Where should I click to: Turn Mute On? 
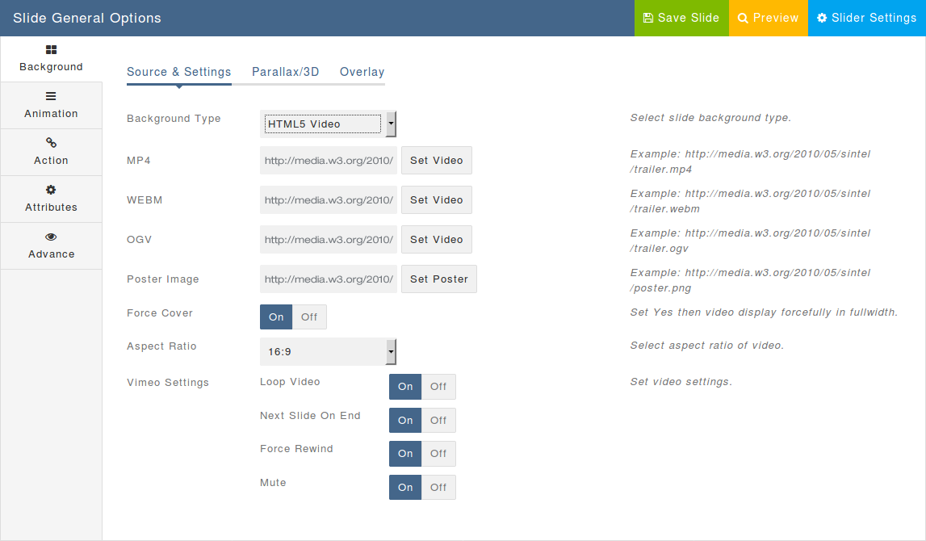405,487
